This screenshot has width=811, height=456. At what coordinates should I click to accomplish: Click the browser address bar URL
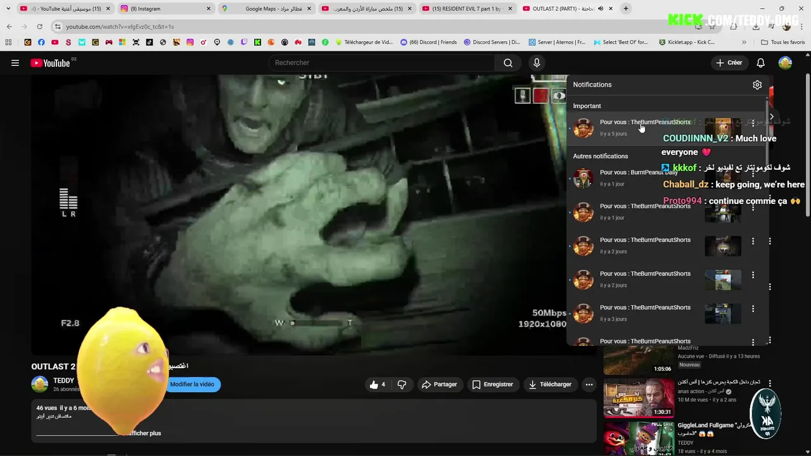tap(120, 27)
